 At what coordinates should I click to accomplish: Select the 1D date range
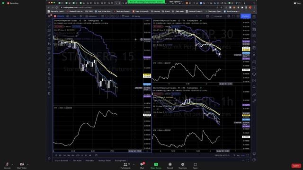[56, 155]
